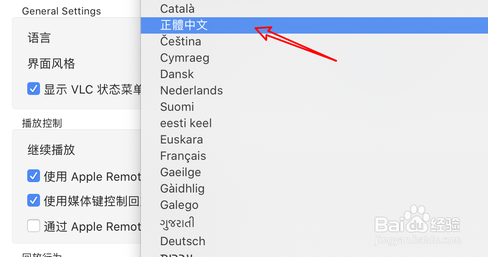Choose 正體中文 language option

184,25
